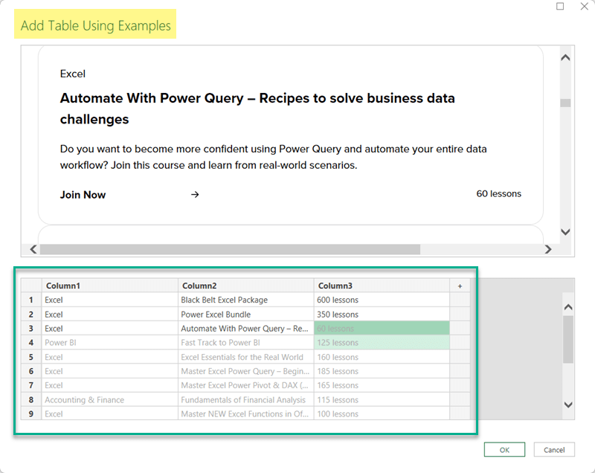Select the Column3 header
Screen dimensions: 595x473
tap(382, 286)
